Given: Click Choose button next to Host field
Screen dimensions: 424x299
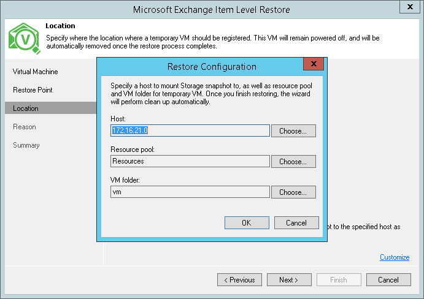Looking at the screenshot, I should [x=293, y=131].
